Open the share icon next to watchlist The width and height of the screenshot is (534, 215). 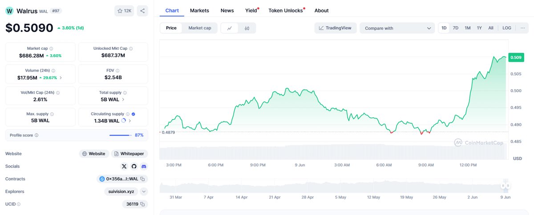[x=142, y=11]
